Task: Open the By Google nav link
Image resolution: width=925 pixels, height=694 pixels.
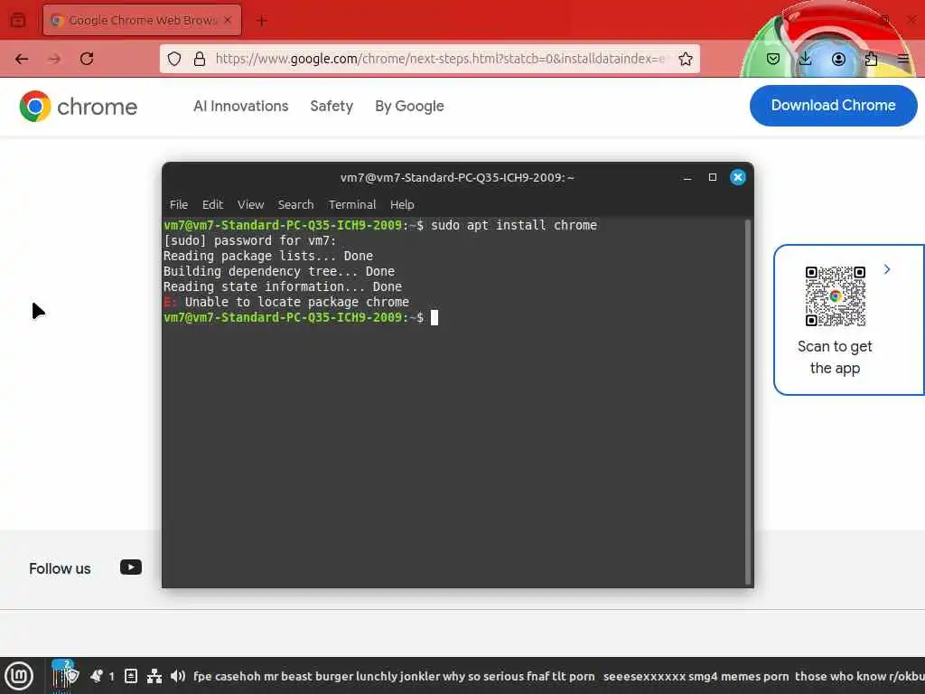Action: (409, 107)
